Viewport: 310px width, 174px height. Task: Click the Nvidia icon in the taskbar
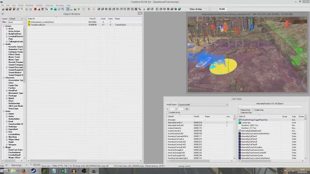(44, 171)
